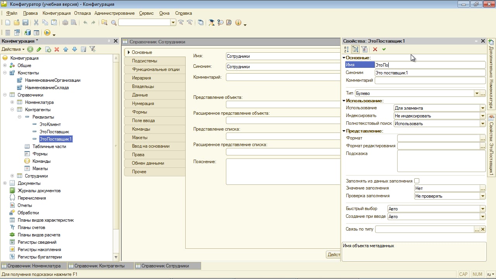The width and height of the screenshot is (496, 279).
Task: Toggle 'Заполнять из данных заполнения' checkbox
Action: [417, 181]
